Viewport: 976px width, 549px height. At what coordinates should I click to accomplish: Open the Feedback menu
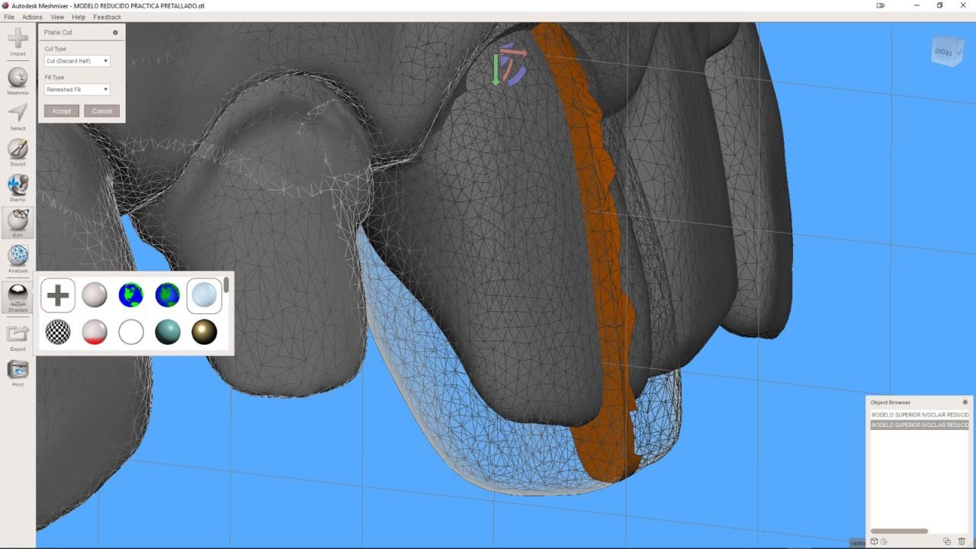107,17
